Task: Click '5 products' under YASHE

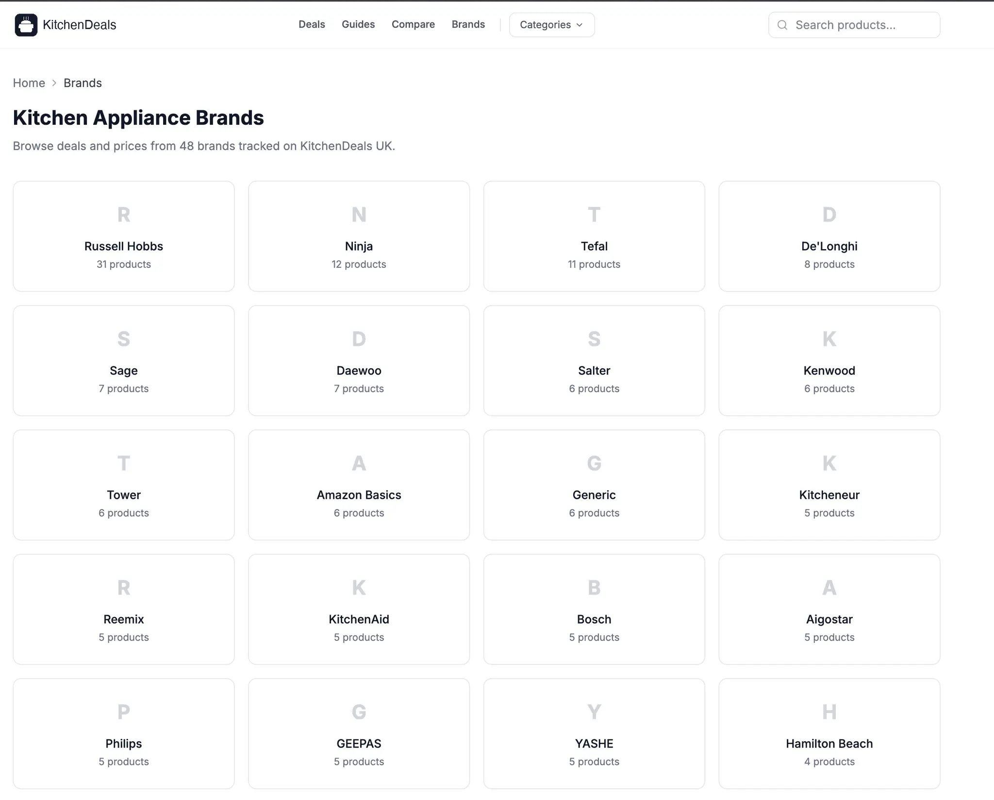Action: click(594, 762)
